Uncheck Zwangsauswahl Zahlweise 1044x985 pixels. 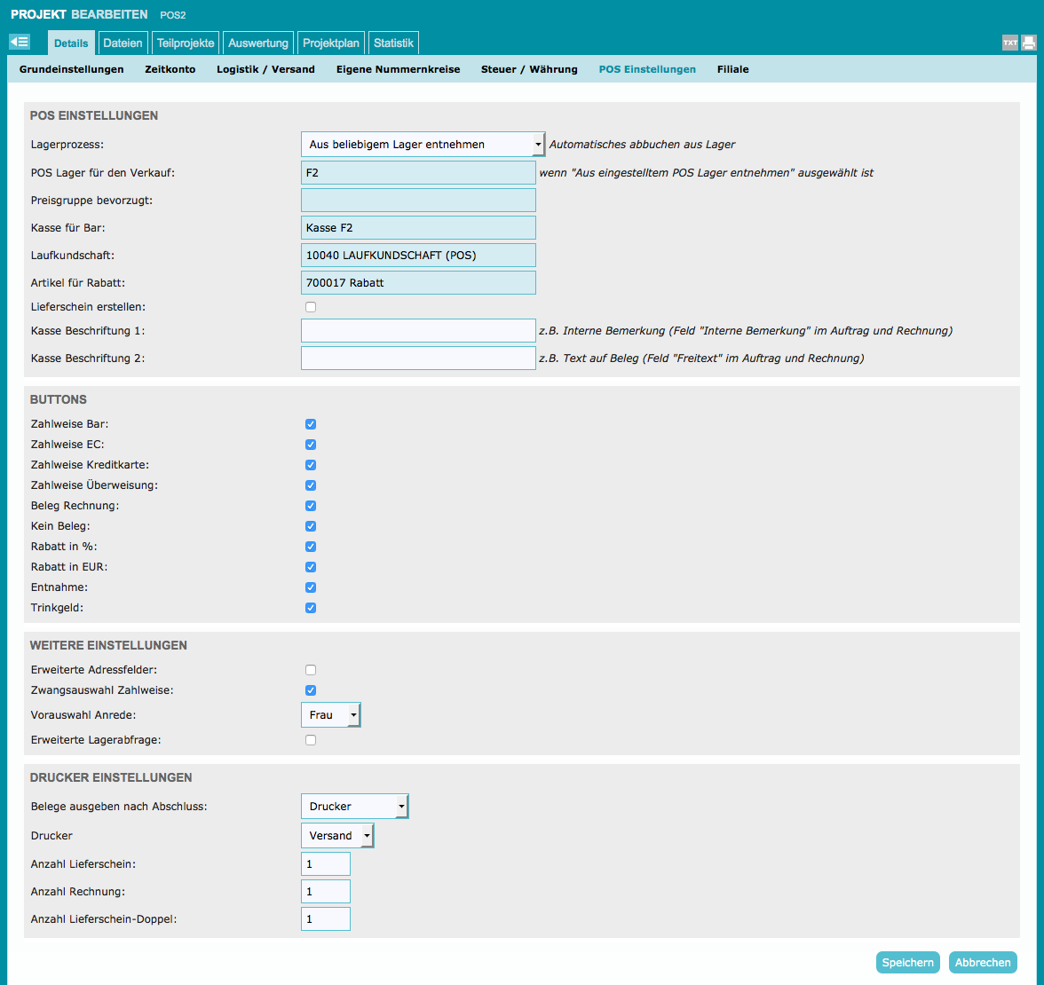[311, 690]
